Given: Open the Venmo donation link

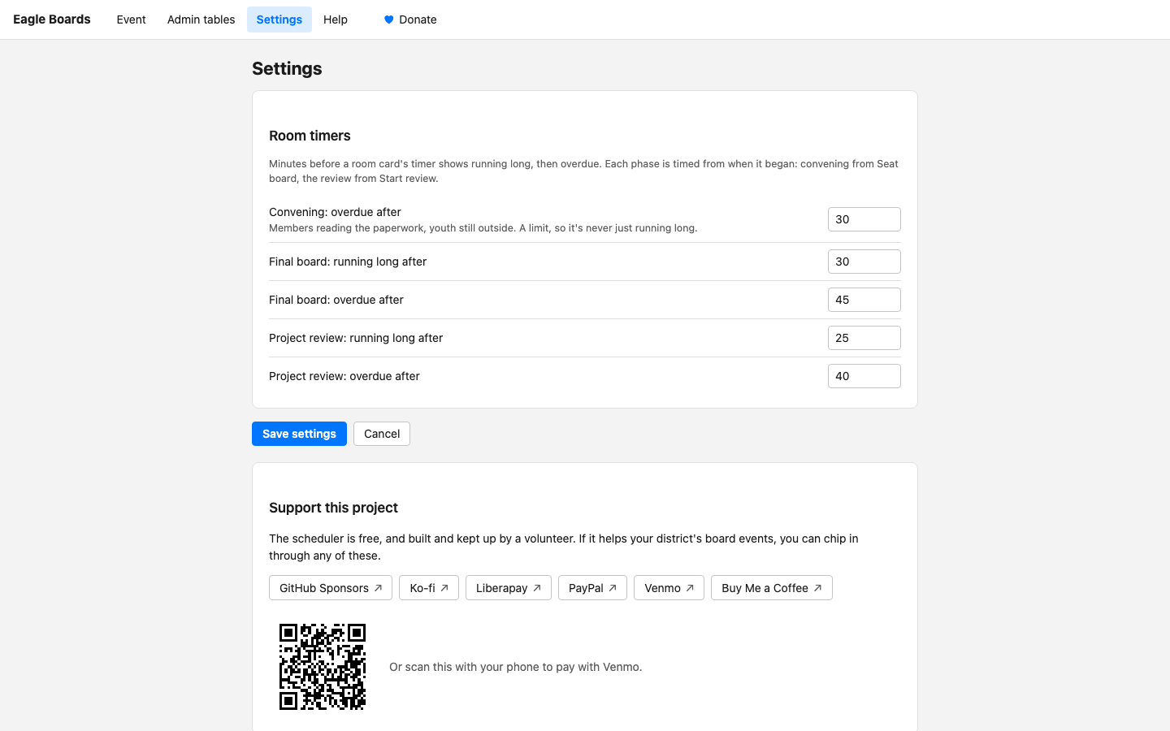Looking at the screenshot, I should click(x=669, y=588).
